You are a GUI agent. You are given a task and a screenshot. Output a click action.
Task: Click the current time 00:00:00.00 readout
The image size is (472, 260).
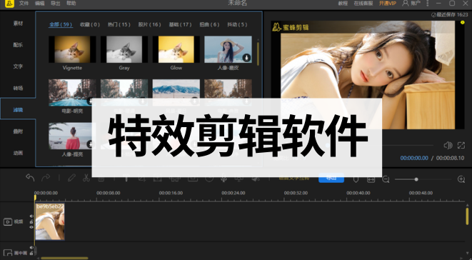(x=414, y=158)
